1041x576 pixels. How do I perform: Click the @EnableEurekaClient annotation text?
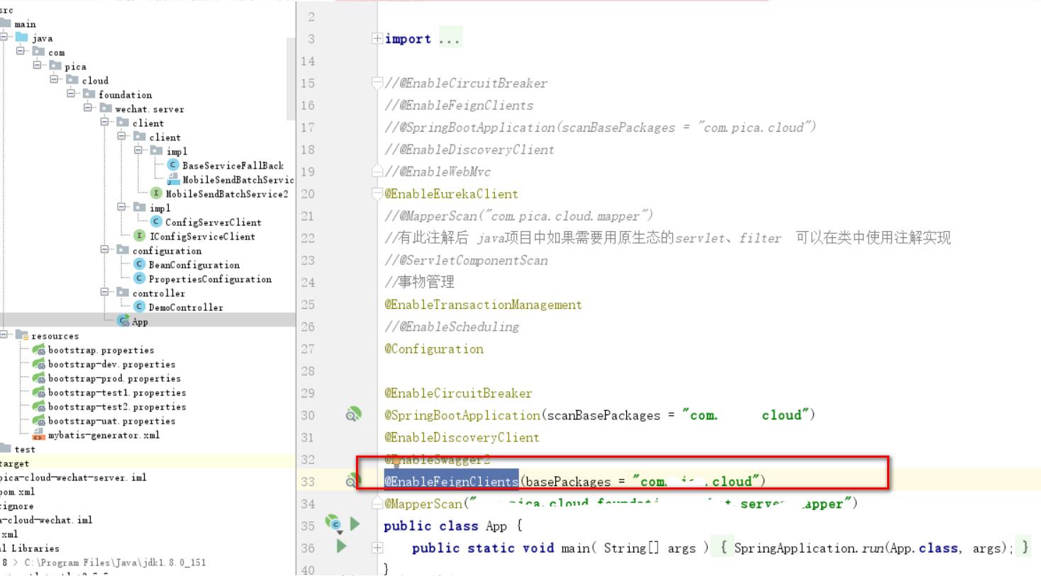(451, 193)
